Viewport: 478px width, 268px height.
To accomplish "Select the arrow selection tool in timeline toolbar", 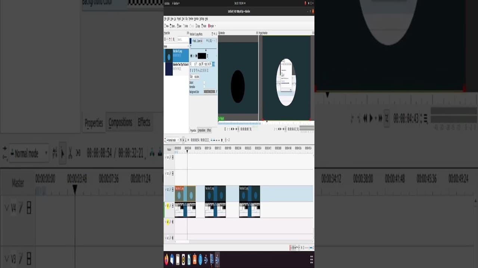I will coord(183,140).
